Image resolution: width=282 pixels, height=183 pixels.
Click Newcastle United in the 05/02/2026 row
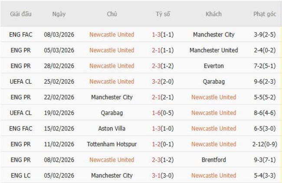pyautogui.click(x=213, y=176)
